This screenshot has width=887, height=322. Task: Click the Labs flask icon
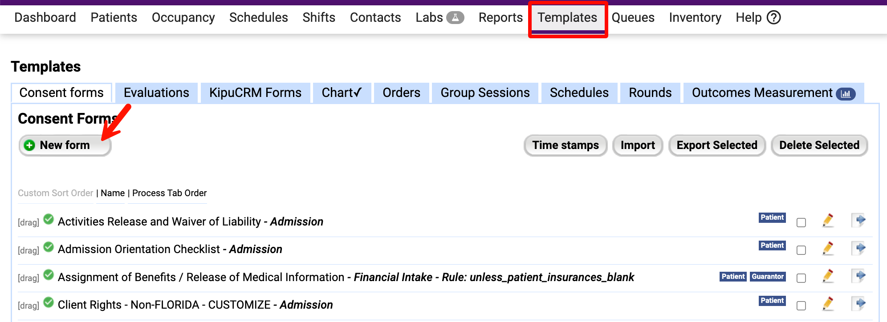point(455,18)
